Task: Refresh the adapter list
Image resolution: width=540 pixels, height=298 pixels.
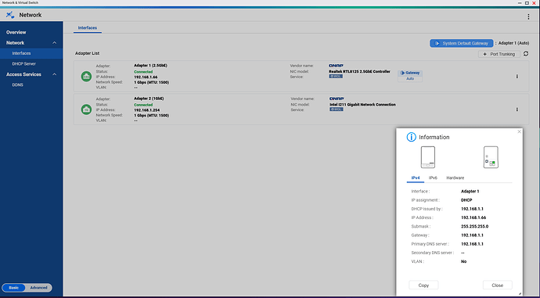Action: [x=526, y=54]
